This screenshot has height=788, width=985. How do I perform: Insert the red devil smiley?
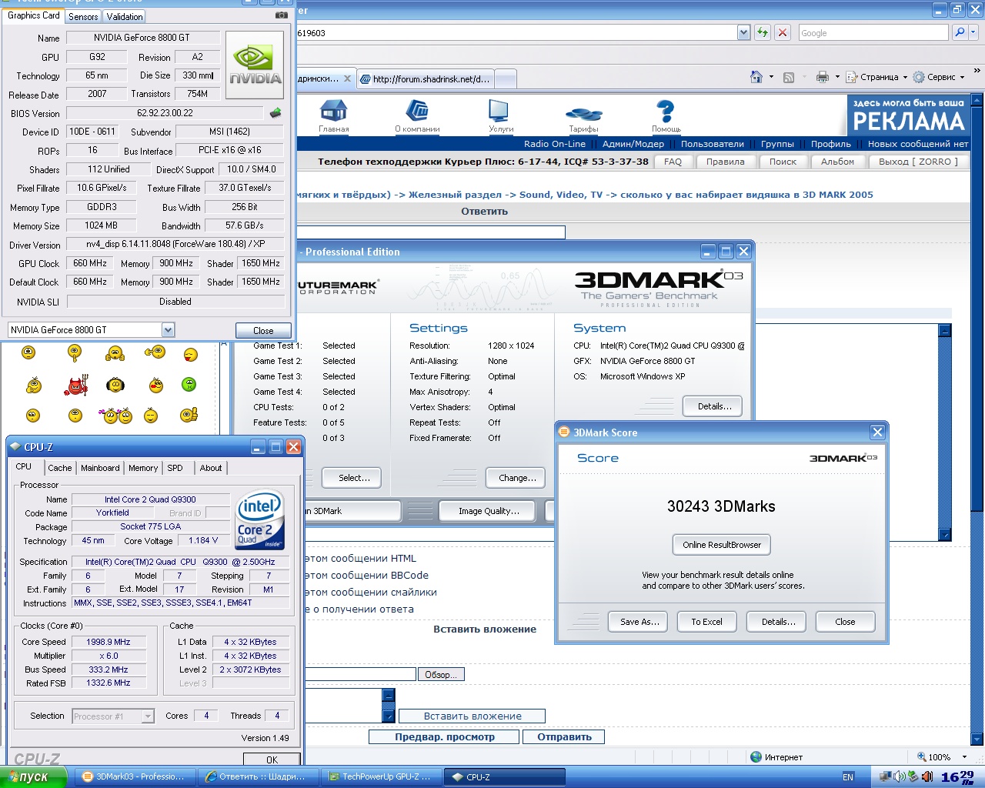coord(76,385)
